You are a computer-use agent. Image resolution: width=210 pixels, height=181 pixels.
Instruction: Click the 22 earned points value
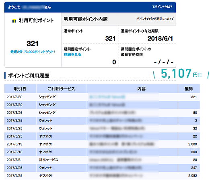(195, 136)
